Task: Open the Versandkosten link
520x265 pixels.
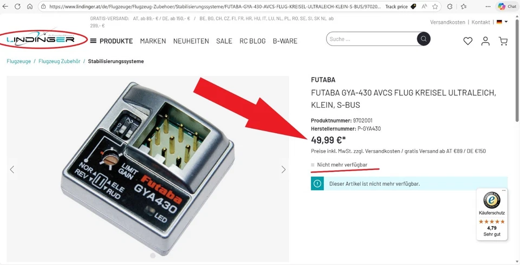Action: (x=447, y=22)
